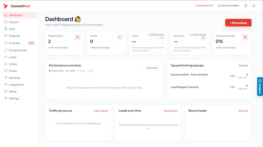This screenshot has width=263, height=147.
Task: Click the Branding palette icon
Action: pyautogui.click(x=6, y=78)
